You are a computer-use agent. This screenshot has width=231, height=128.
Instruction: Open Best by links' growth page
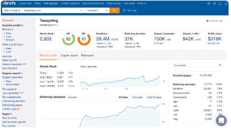click(x=14, y=122)
